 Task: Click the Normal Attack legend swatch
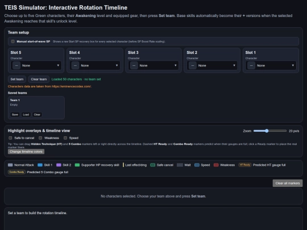(x=10, y=165)
